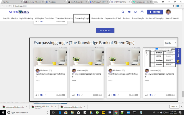
Task: Open the 'try only surpassinggoogle try testing 4' title
Action: click(123, 75)
